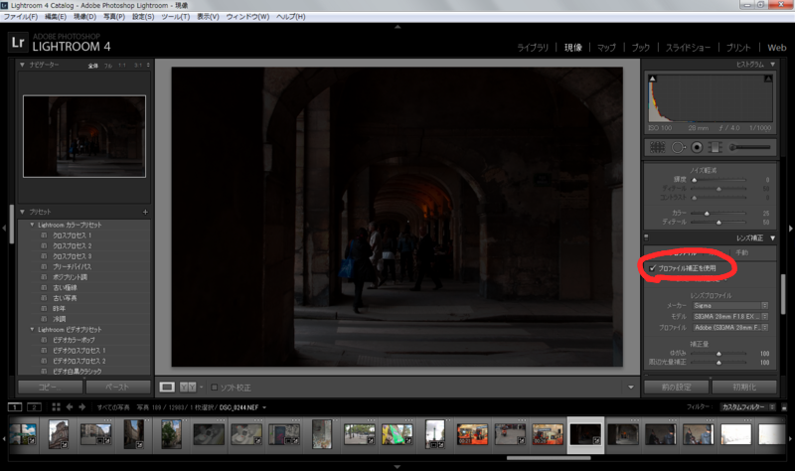Adjust the Vignetting (周辺光量補正) slider

point(718,363)
